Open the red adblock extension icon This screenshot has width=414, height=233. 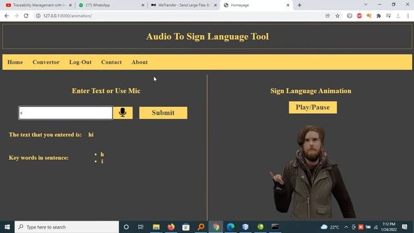(360, 16)
